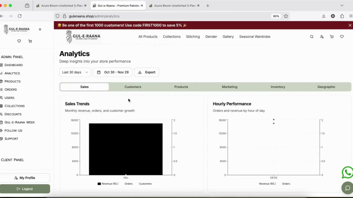Open the Seasonal Wardrobe menu item

tap(255, 37)
